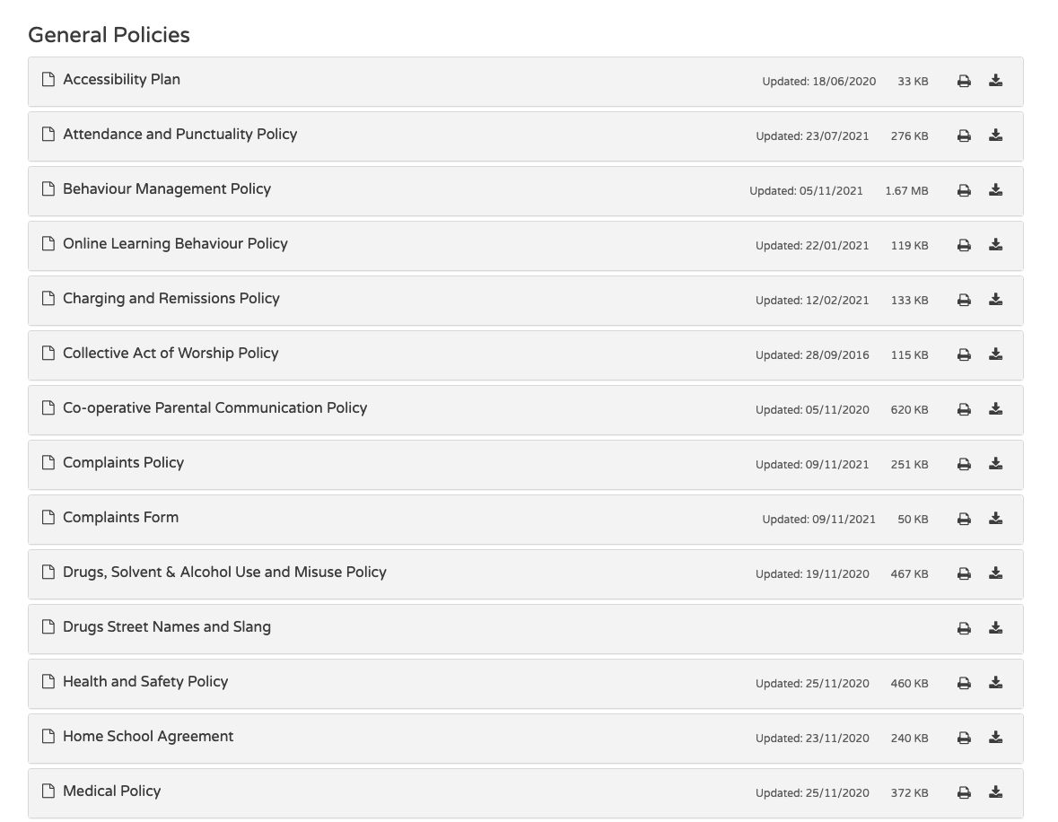Download the Home School Agreement
The image size is (1058, 822).
click(x=995, y=738)
